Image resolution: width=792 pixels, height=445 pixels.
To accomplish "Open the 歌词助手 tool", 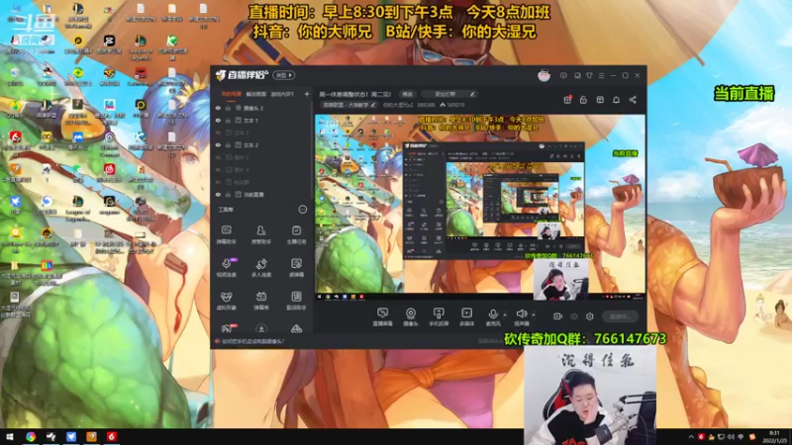I will coord(296,301).
